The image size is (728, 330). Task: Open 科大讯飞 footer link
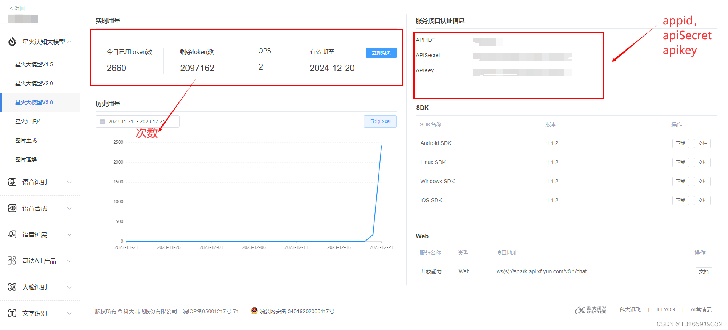pyautogui.click(x=630, y=309)
